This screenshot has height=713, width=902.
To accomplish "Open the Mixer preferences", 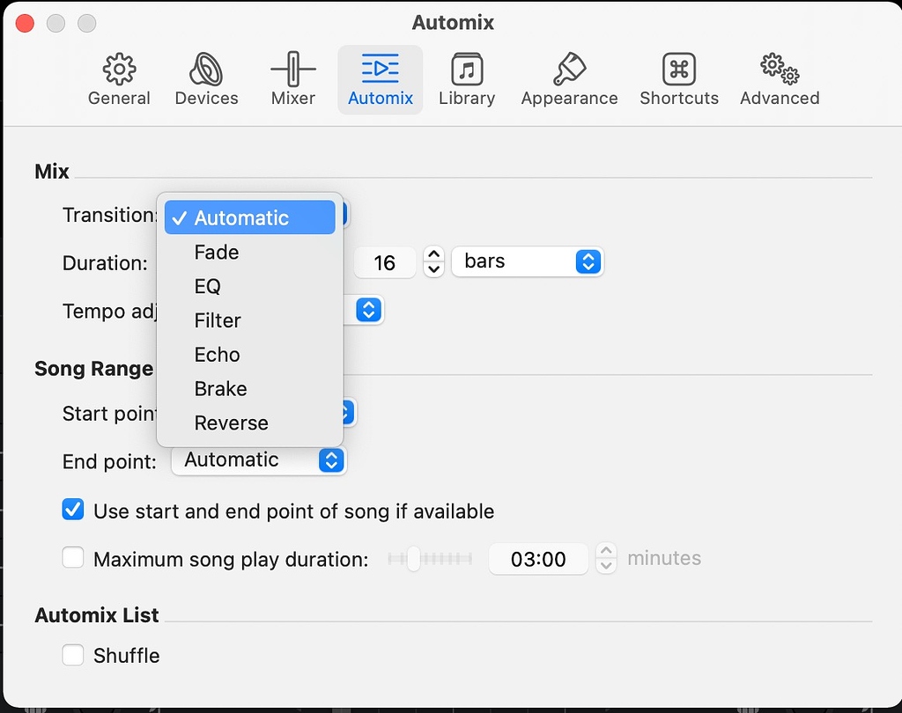I will (x=292, y=79).
